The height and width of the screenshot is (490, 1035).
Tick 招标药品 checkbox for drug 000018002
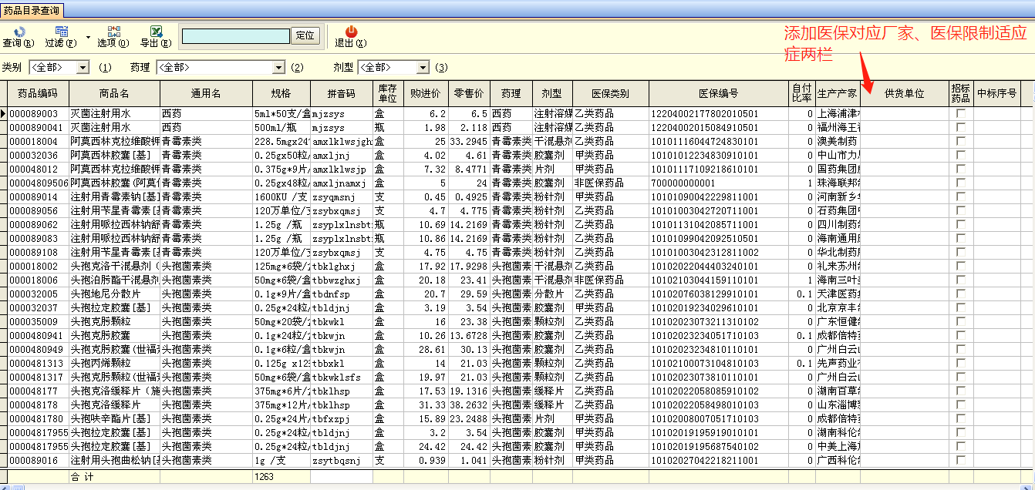point(961,266)
